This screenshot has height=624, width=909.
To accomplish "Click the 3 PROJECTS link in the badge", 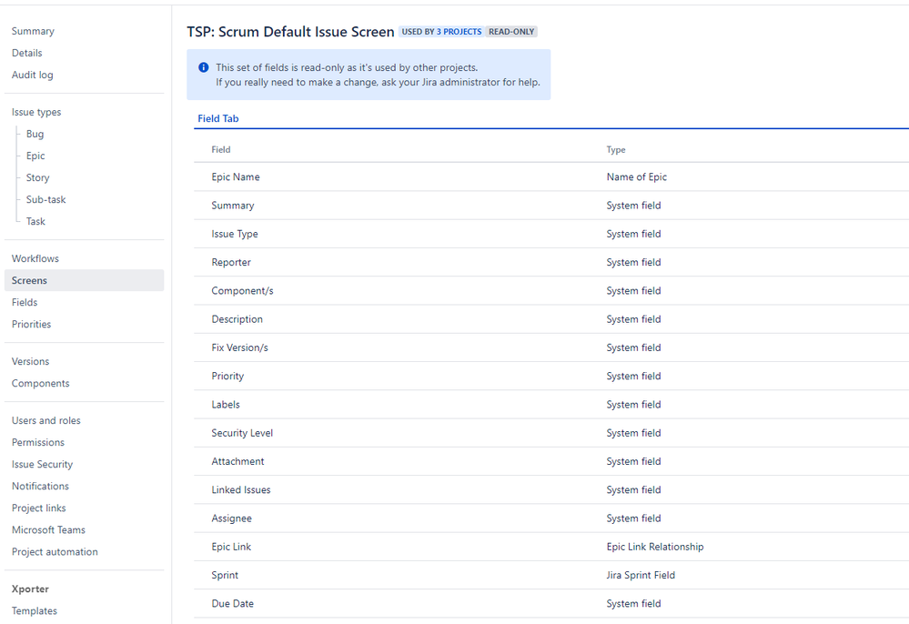I will click(460, 32).
